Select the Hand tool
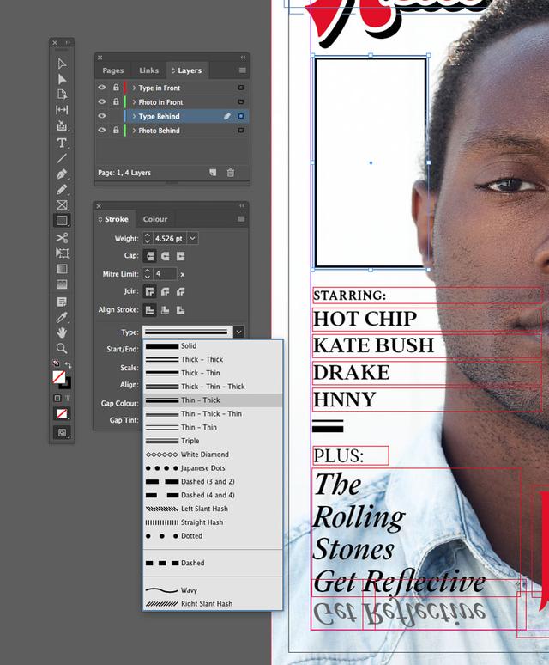 coord(62,332)
